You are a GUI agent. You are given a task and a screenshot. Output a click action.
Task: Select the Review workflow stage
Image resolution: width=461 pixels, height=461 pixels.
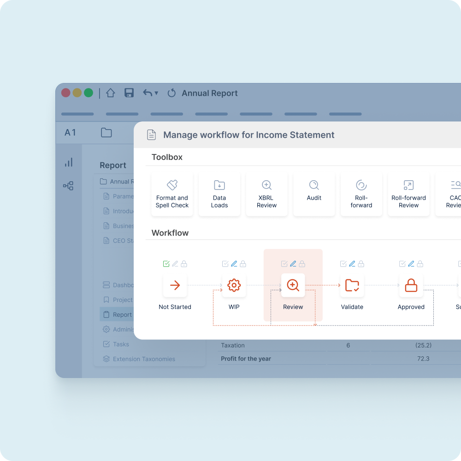click(x=293, y=285)
